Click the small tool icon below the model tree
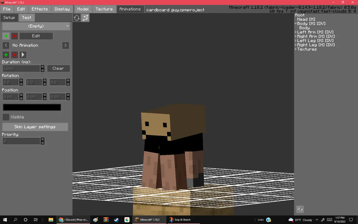 300,209
